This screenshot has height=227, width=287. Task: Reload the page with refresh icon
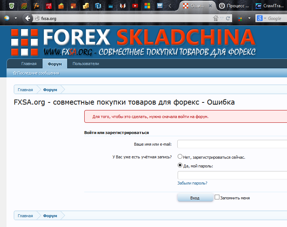228,18
